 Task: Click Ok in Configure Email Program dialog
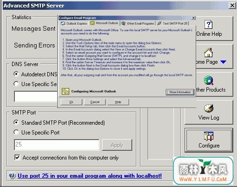coord(71,102)
